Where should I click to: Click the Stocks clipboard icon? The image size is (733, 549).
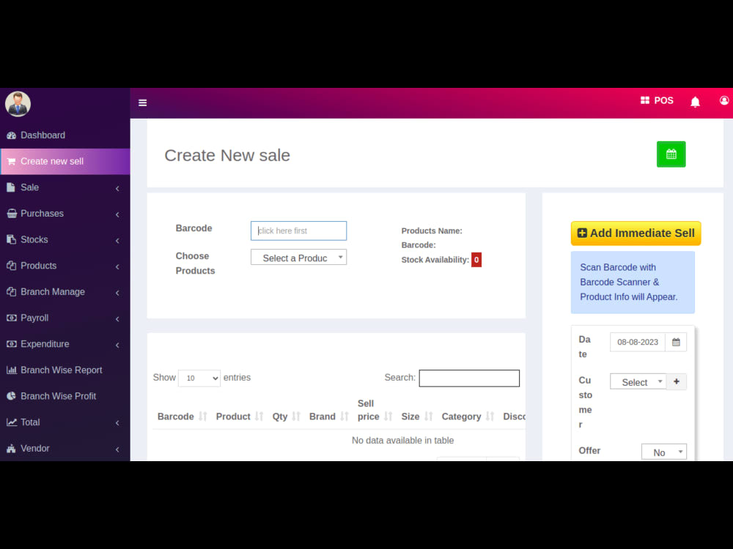[11, 239]
